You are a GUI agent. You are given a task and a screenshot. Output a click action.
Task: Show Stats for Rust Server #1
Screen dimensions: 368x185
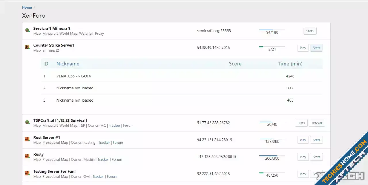316,140
